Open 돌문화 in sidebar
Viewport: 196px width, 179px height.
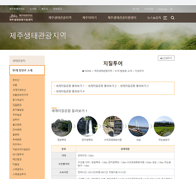pyautogui.click(x=16, y=135)
